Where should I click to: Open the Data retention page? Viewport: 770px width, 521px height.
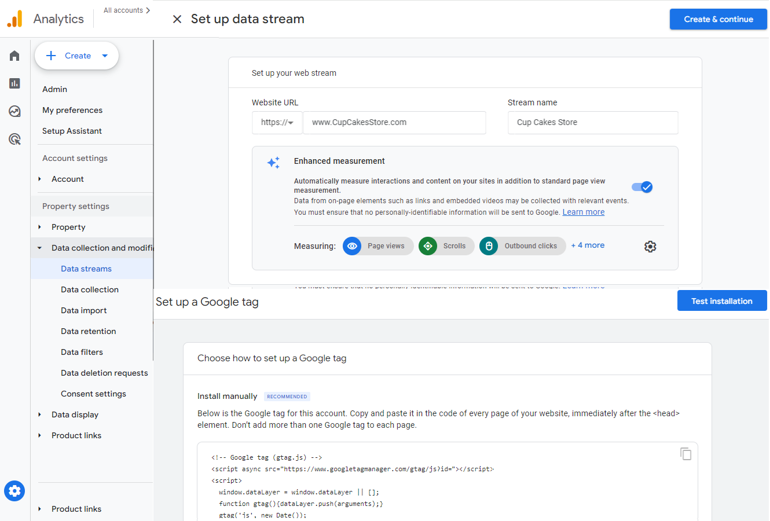[x=89, y=331]
